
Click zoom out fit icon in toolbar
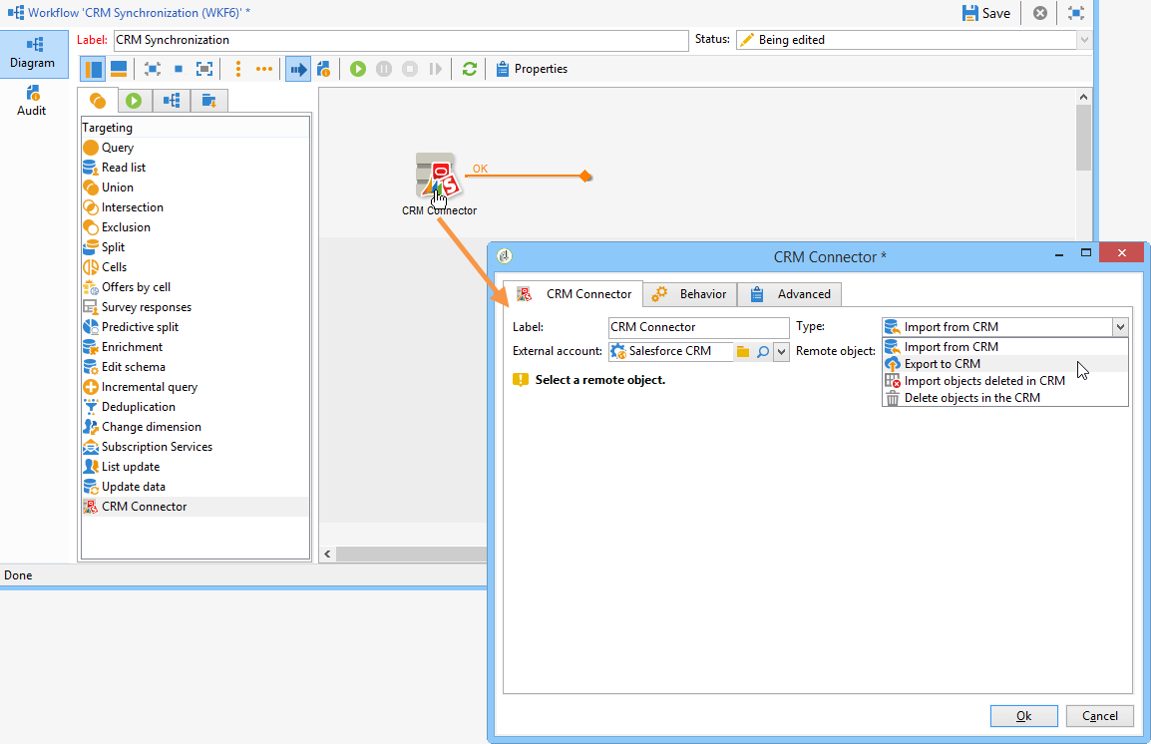[x=152, y=69]
